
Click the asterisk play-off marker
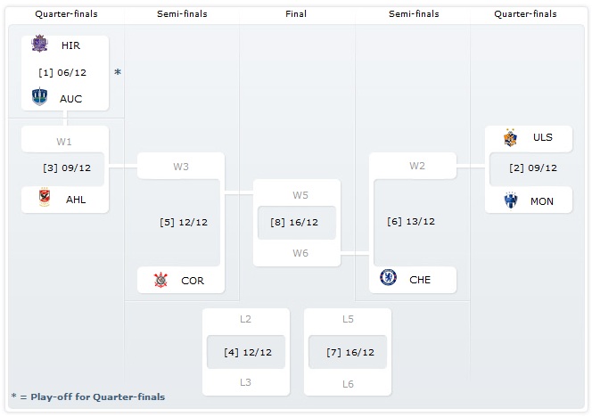[x=118, y=72]
